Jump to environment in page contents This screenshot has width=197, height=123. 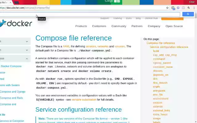tap(161, 98)
